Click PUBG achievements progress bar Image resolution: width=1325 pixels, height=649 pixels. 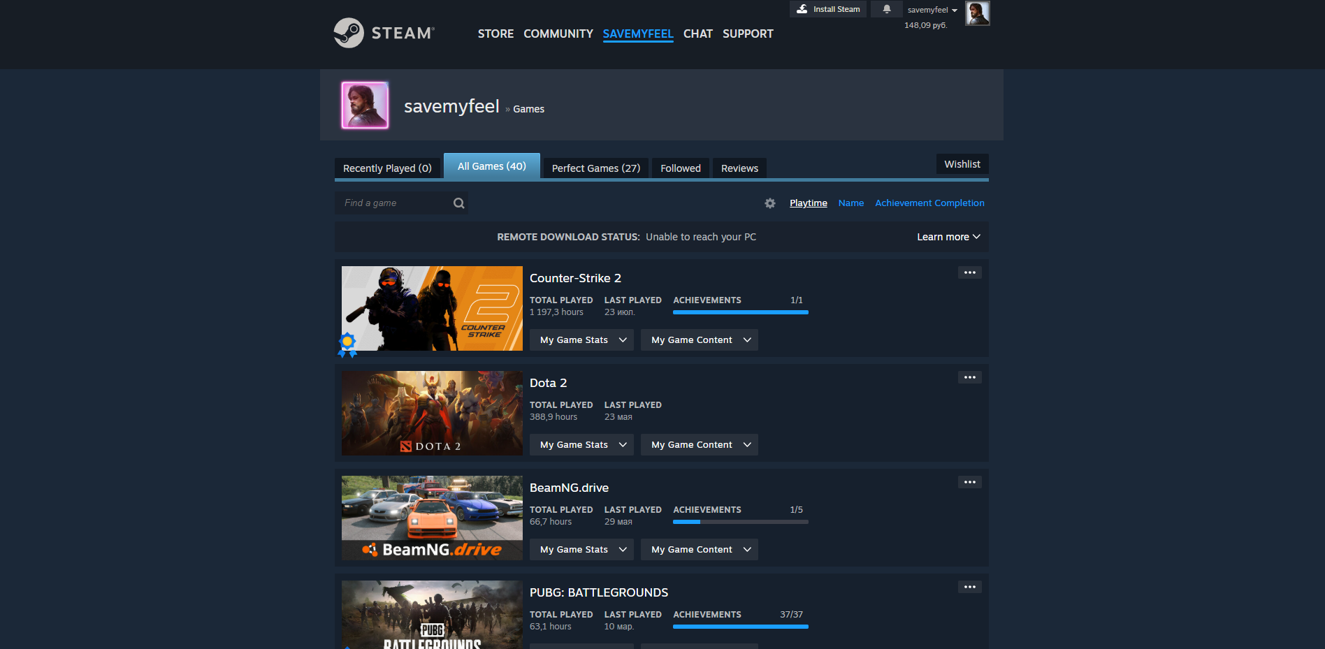point(741,627)
